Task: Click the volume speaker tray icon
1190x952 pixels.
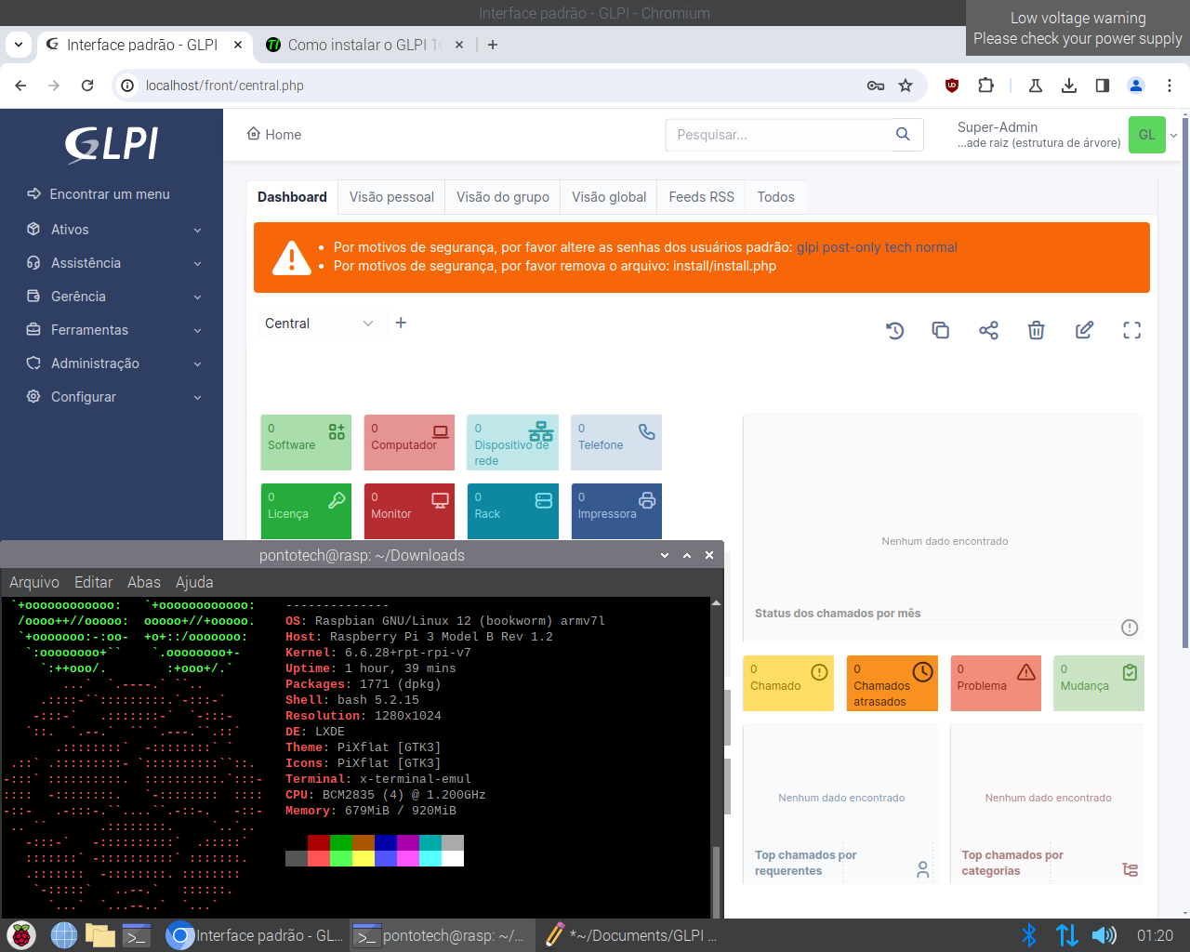Action: tap(1104, 935)
